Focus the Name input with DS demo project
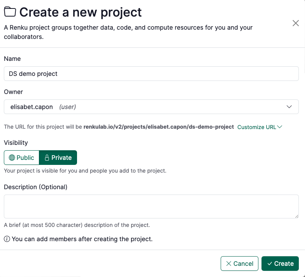This screenshot has height=277, width=305. 151,74
